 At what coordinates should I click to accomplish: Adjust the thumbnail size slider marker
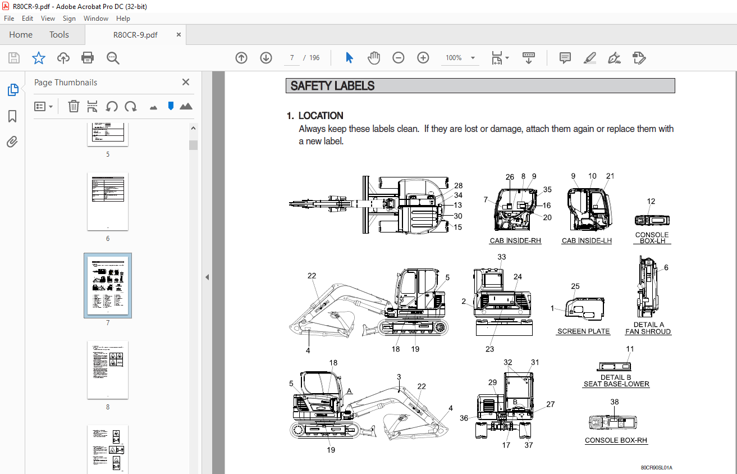(x=171, y=106)
